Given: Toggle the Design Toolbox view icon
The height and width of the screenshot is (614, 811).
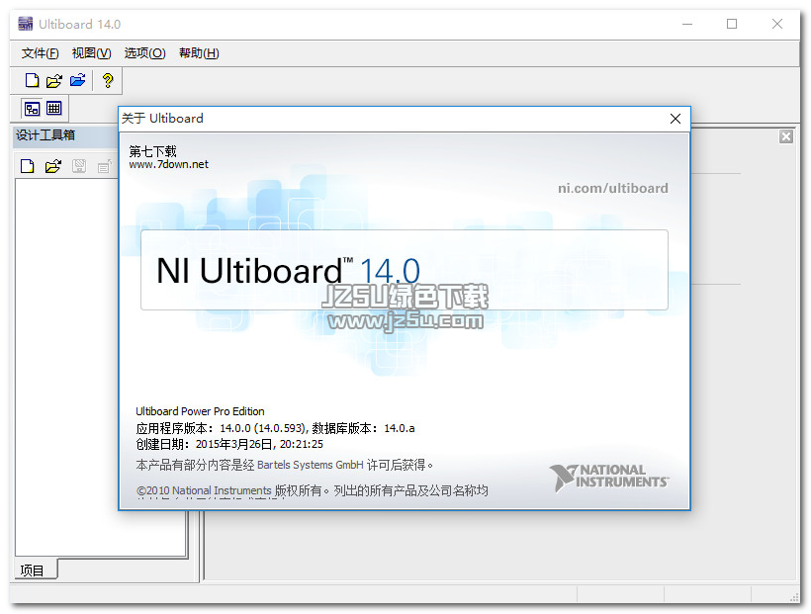Looking at the screenshot, I should pyautogui.click(x=32, y=109).
